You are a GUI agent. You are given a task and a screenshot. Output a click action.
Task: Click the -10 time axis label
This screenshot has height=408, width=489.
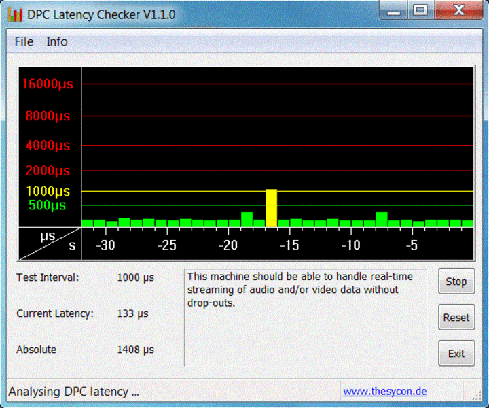351,245
